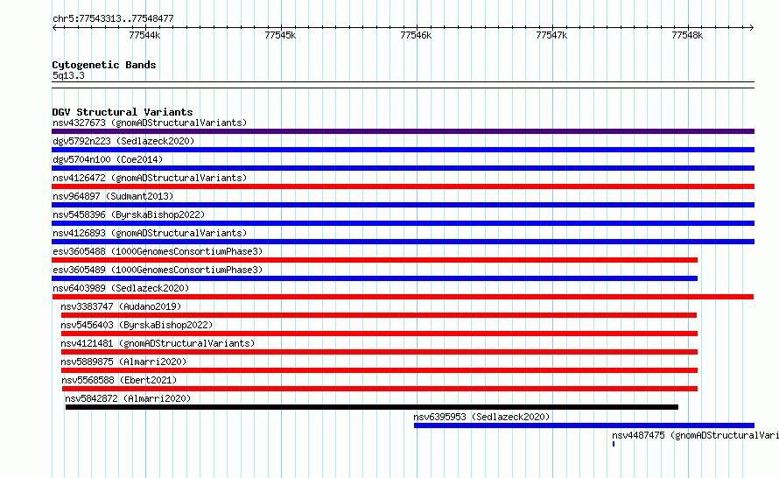Click the blue bar under nsv964897
Image resolution: width=779 pixels, height=478 pixels.
pyautogui.click(x=403, y=205)
